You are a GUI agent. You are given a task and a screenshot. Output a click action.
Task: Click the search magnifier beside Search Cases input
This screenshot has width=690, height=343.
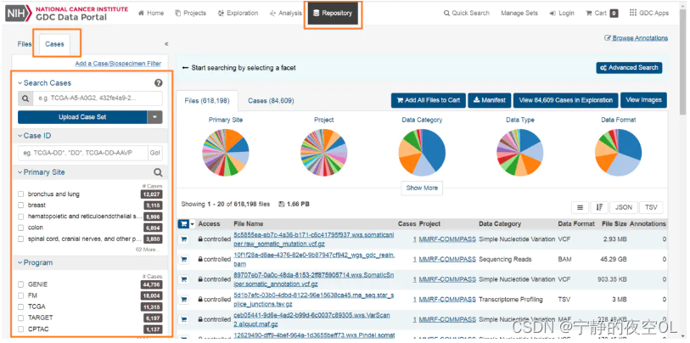coord(25,98)
